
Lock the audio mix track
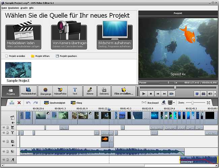(7, 151)
